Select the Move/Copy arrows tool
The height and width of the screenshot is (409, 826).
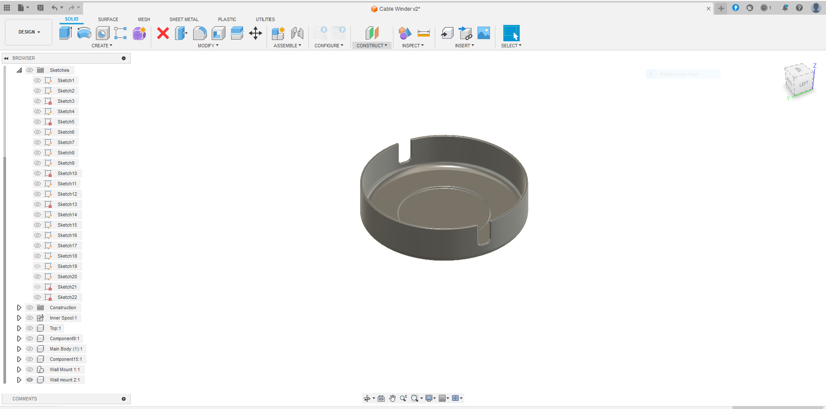pyautogui.click(x=256, y=33)
